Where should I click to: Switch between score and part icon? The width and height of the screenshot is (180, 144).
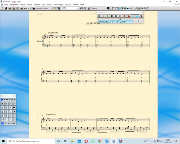[109, 8]
